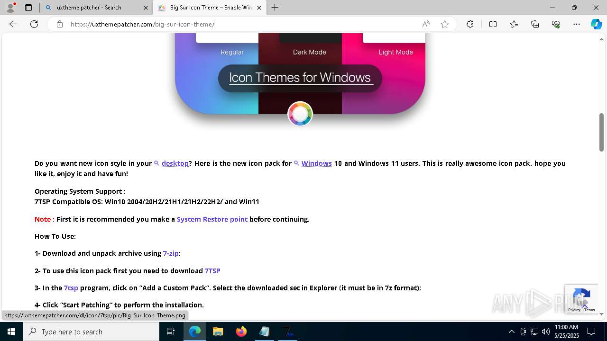Open Collections in the toolbar
Image resolution: width=607 pixels, height=341 pixels.
pyautogui.click(x=535, y=24)
